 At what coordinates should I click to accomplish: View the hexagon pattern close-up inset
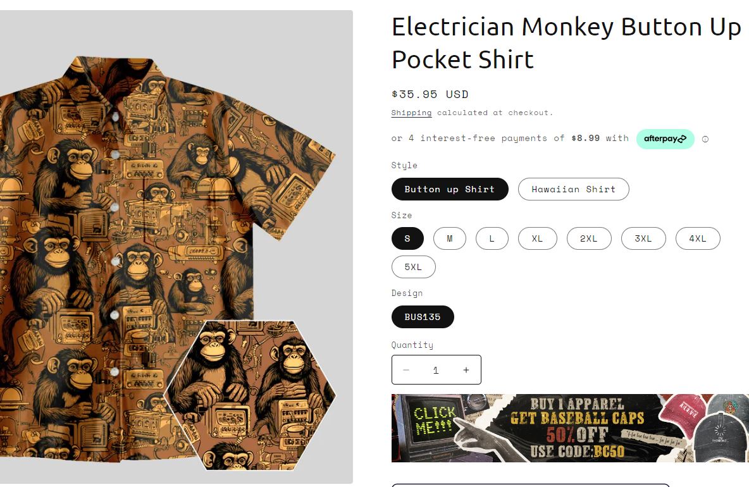click(x=250, y=395)
